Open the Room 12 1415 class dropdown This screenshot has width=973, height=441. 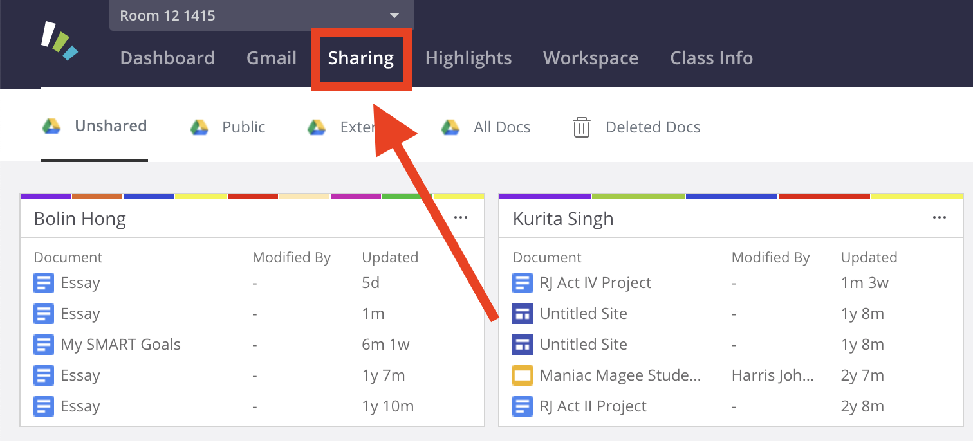[x=262, y=15]
